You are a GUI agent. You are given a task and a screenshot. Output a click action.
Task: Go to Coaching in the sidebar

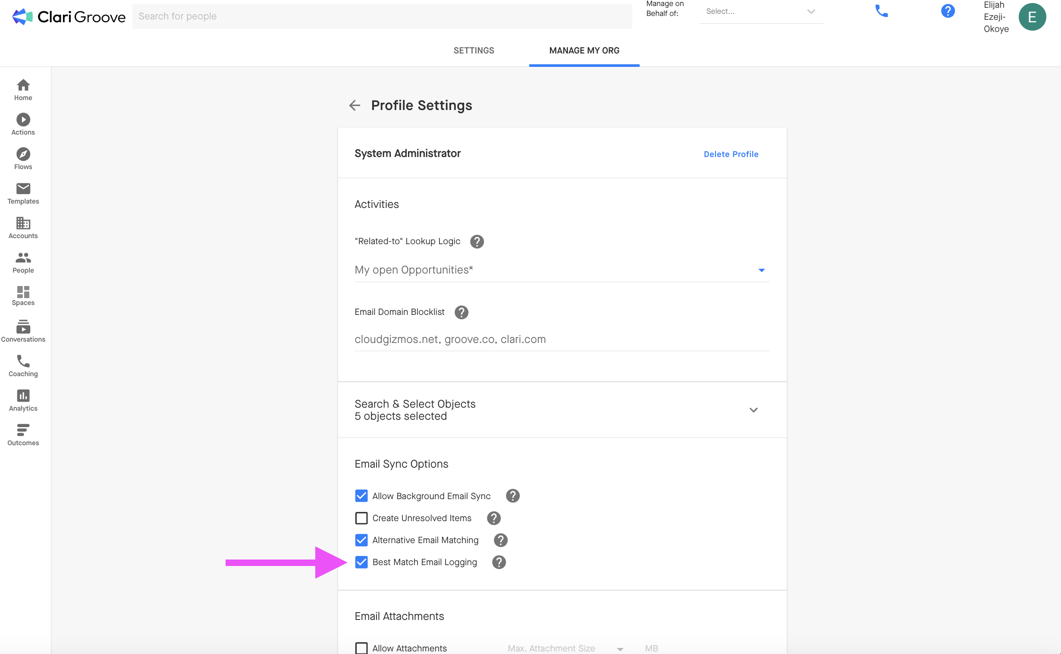tap(23, 366)
